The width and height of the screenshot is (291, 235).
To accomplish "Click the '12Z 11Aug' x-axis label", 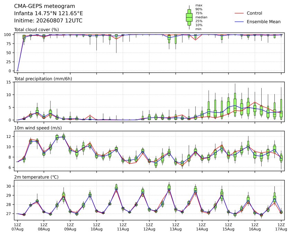I will click(x=123, y=227).
